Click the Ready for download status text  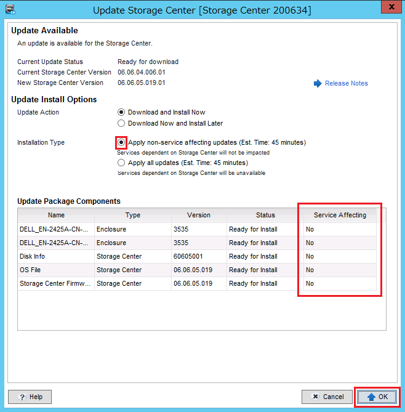148,62
